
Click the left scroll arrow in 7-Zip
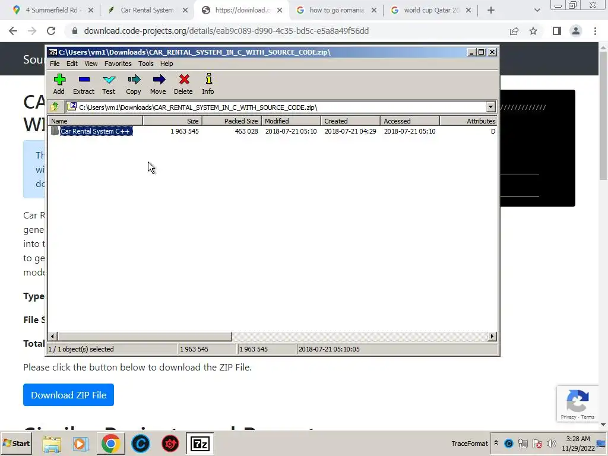tap(53, 336)
